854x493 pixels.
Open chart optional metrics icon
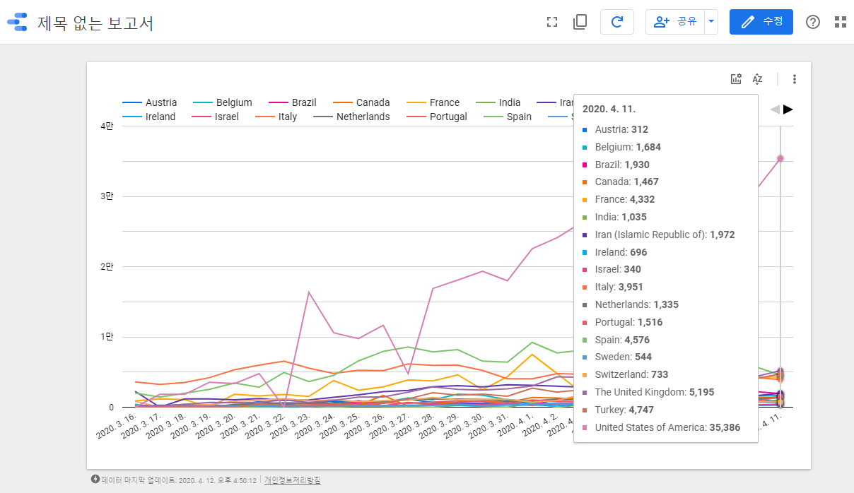pyautogui.click(x=736, y=79)
